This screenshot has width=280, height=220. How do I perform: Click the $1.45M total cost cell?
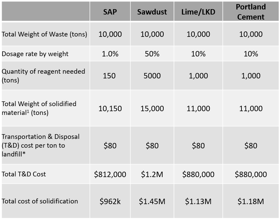pyautogui.click(x=152, y=201)
